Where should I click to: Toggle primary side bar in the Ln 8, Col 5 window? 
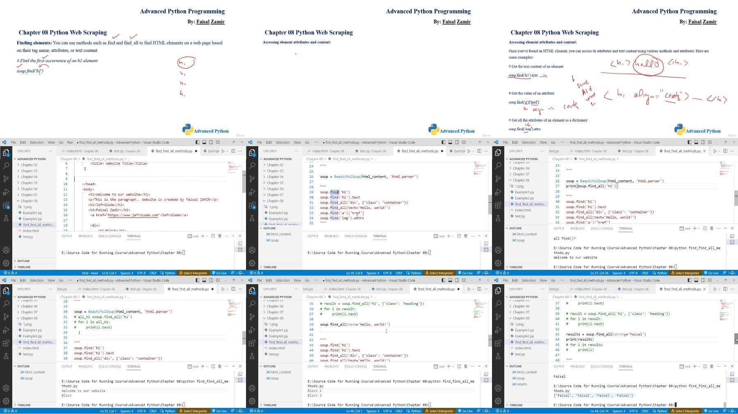click(197, 143)
